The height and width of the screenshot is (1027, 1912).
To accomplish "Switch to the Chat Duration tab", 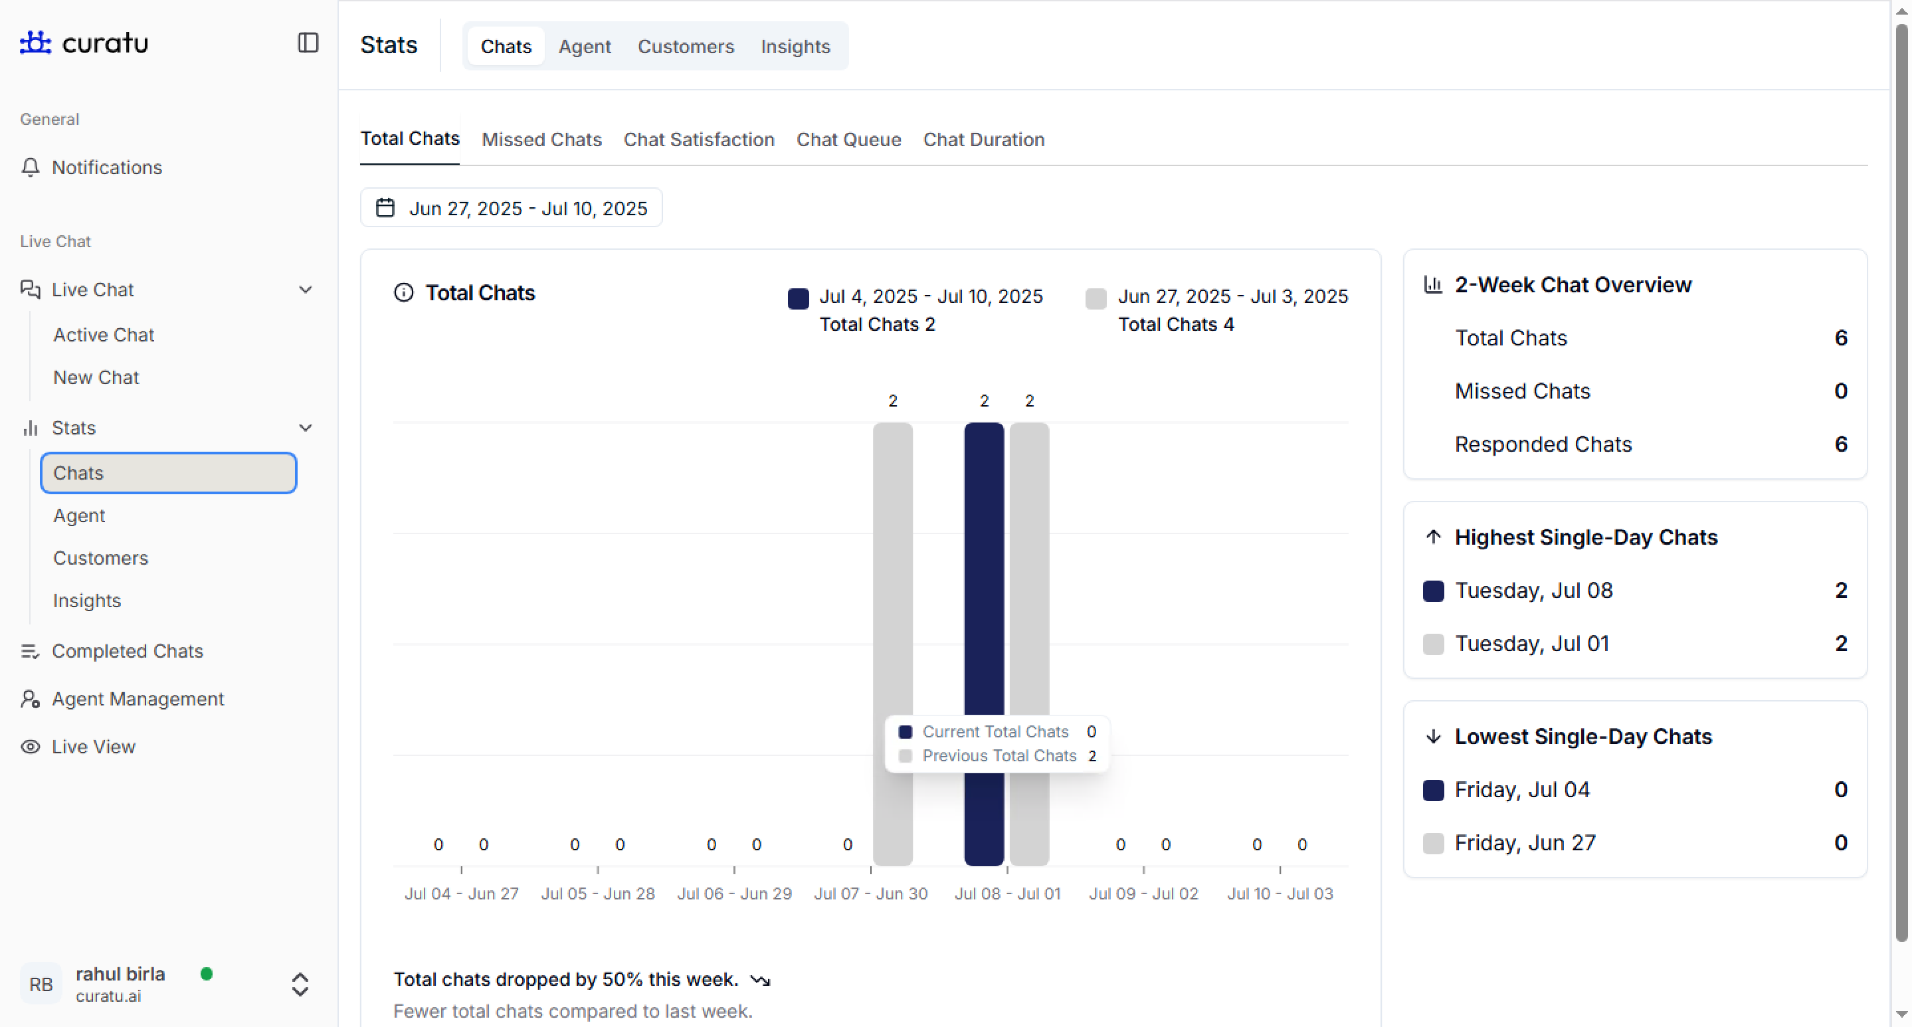I will click(983, 140).
